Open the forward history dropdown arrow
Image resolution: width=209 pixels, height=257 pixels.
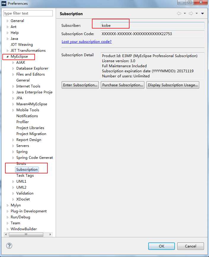[x=197, y=13]
